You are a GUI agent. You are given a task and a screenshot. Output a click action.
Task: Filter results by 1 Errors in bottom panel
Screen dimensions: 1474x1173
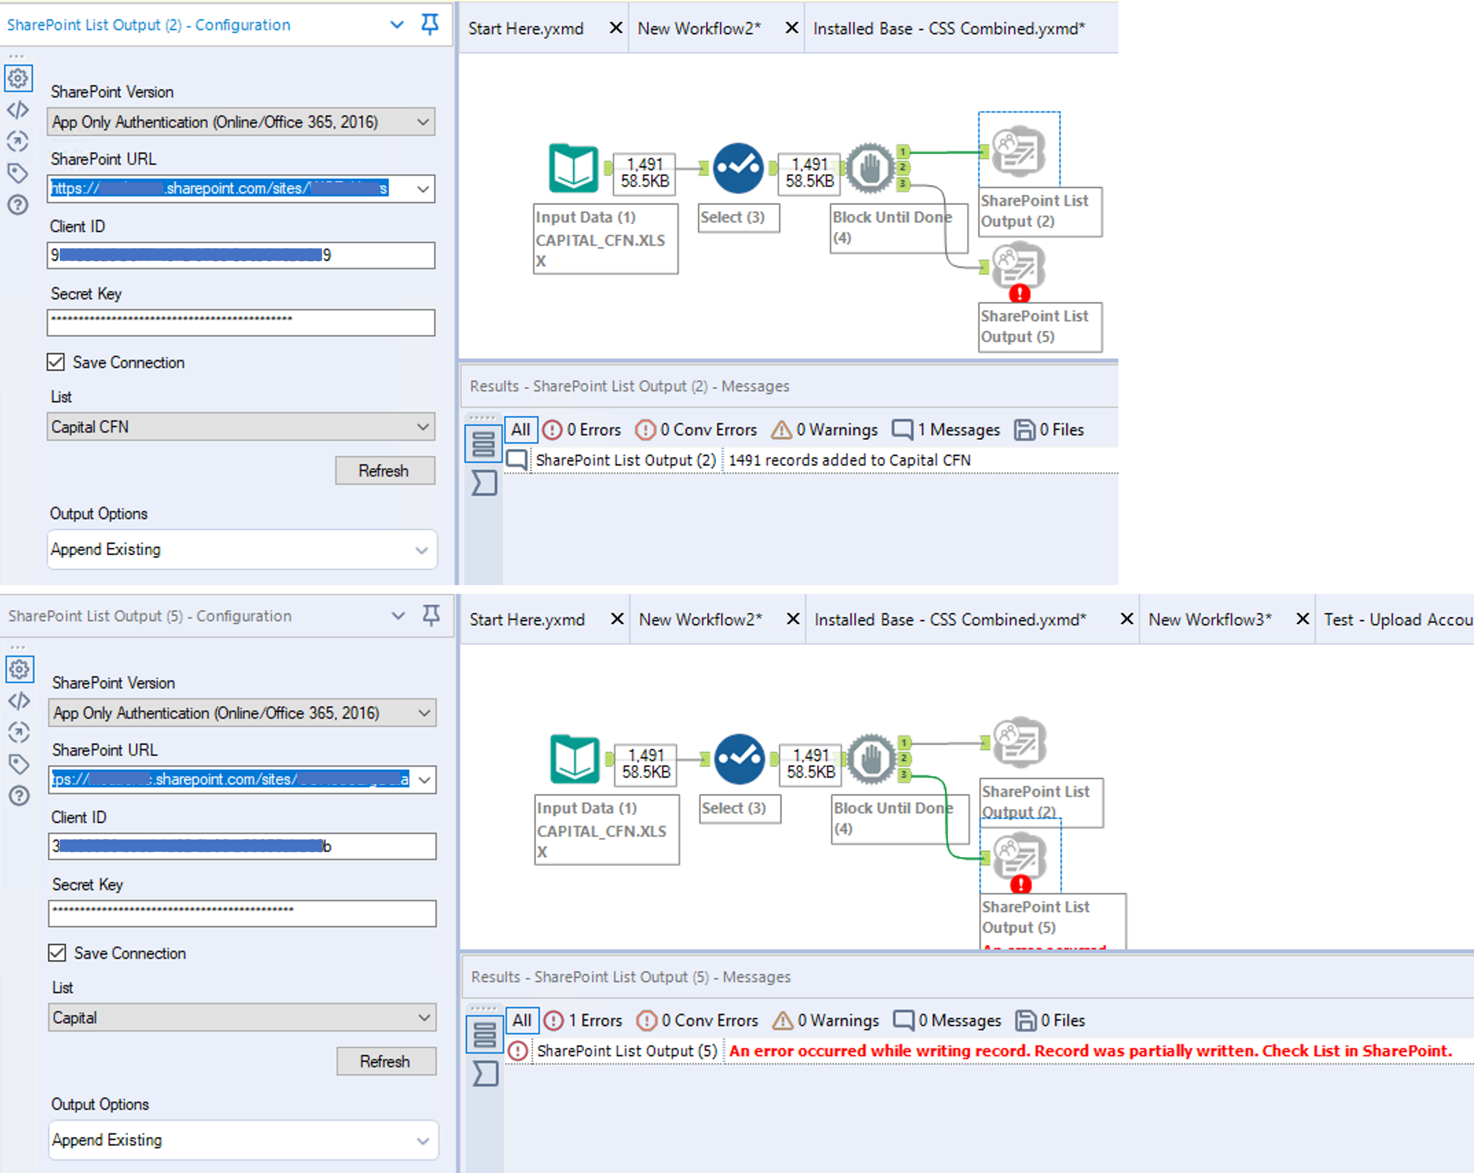pos(583,1021)
